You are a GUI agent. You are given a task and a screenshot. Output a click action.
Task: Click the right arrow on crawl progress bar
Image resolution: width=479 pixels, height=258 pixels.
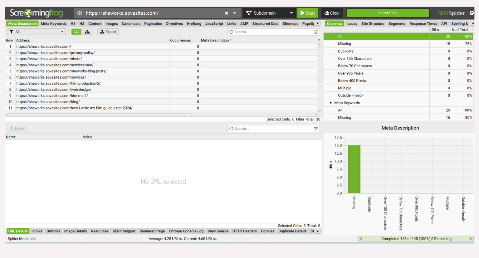[471, 239]
